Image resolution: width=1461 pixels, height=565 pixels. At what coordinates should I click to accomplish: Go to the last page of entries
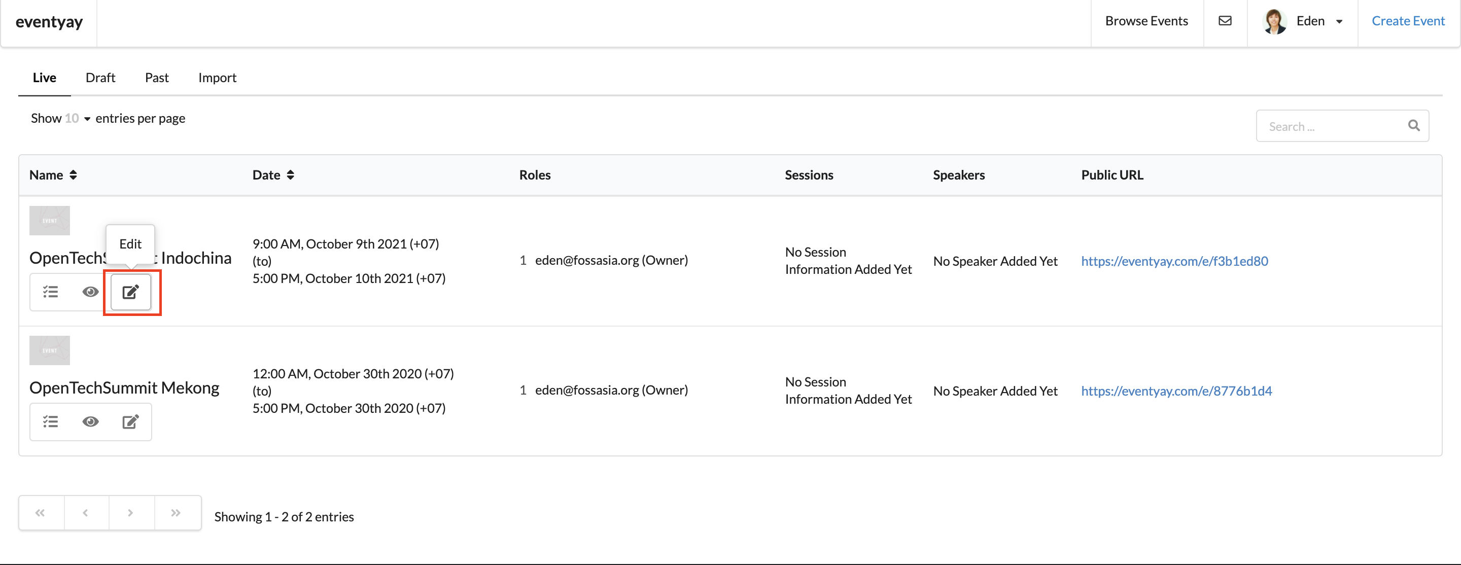[177, 513]
